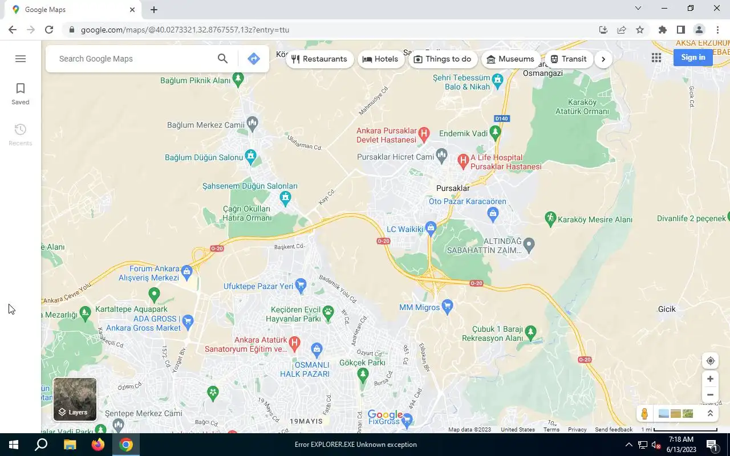This screenshot has width=730, height=456.
Task: Click the Pursaklar Hicret Cami pin
Action: [441, 154]
